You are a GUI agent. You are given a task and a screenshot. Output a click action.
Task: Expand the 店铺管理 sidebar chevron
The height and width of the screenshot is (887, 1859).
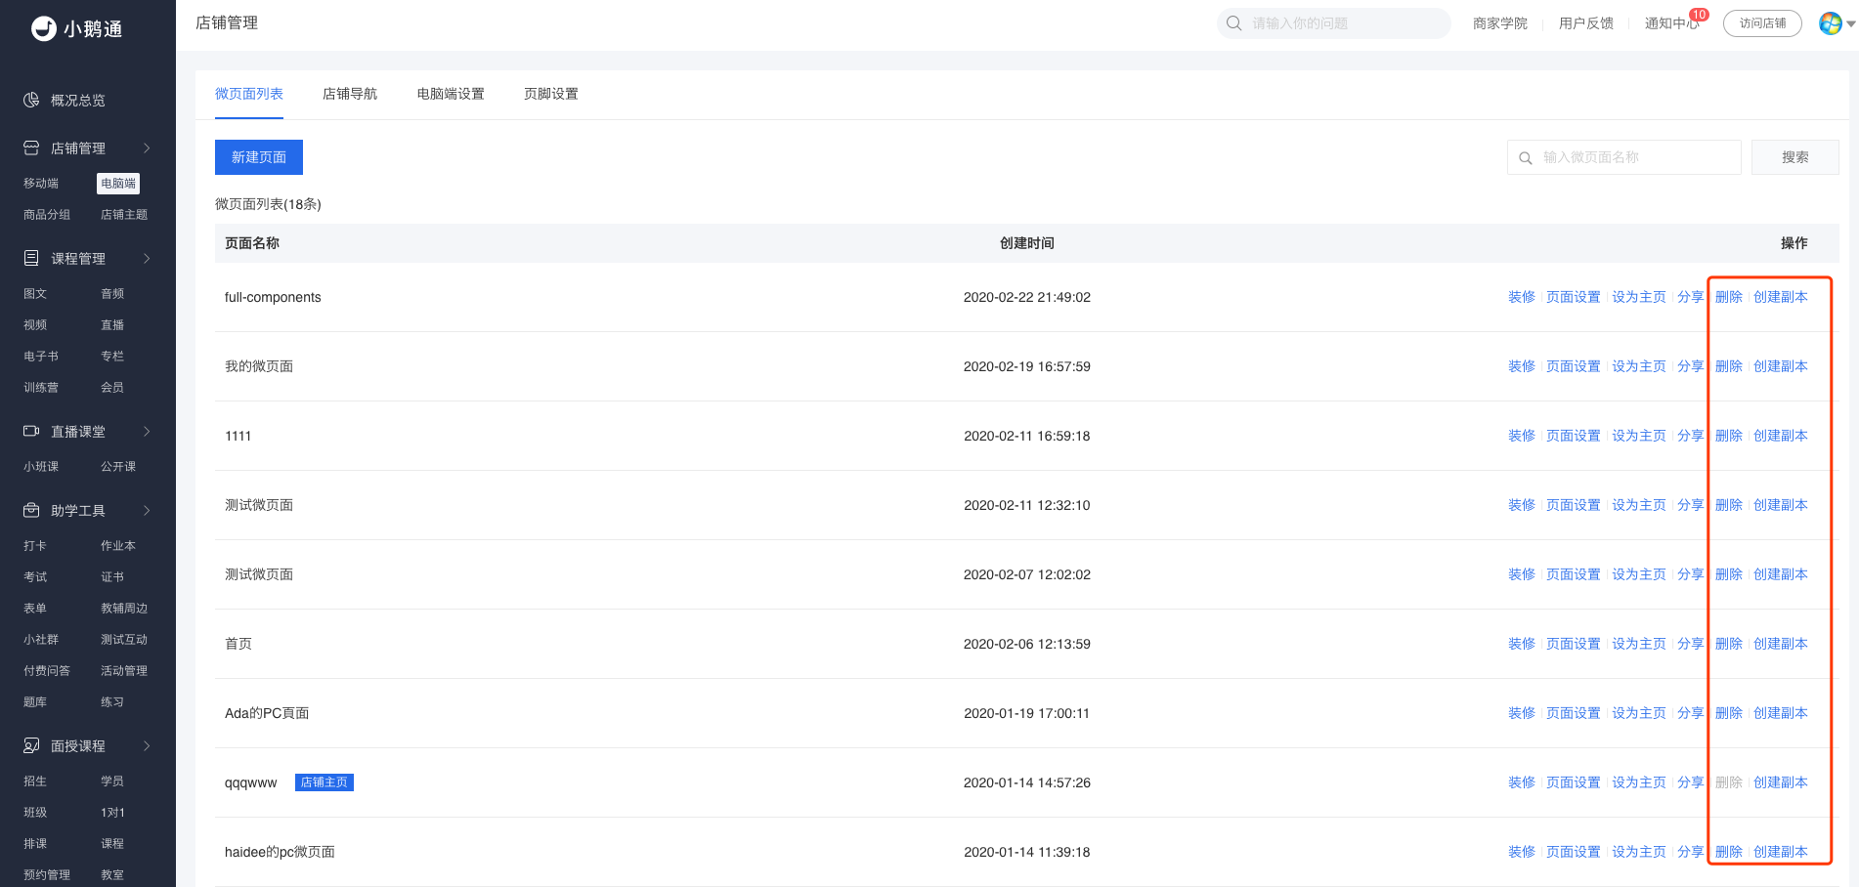(x=147, y=148)
